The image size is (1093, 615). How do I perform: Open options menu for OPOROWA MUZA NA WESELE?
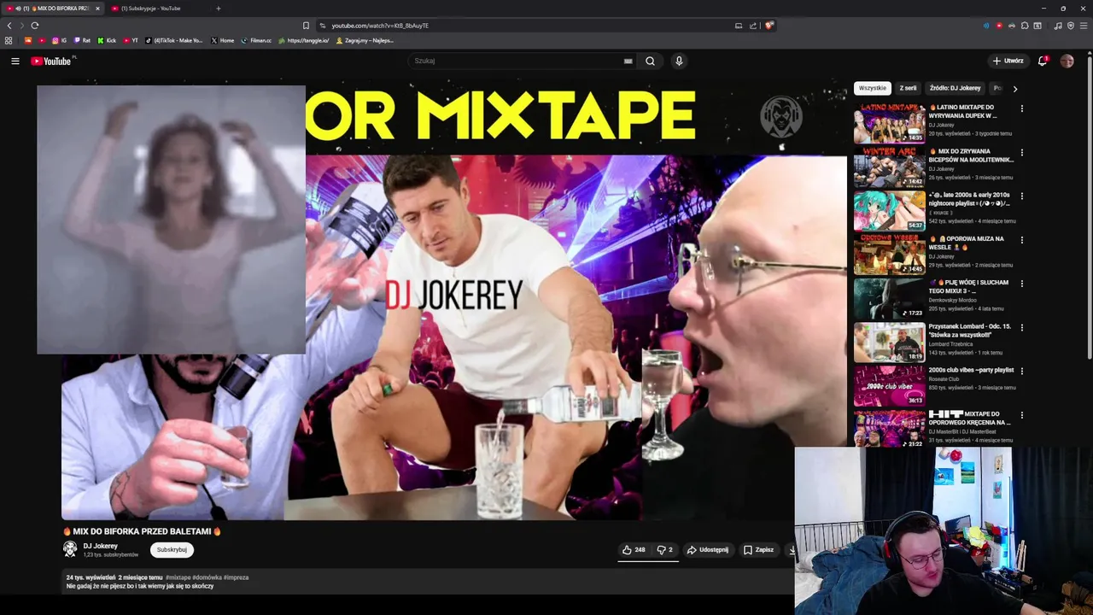(1021, 240)
